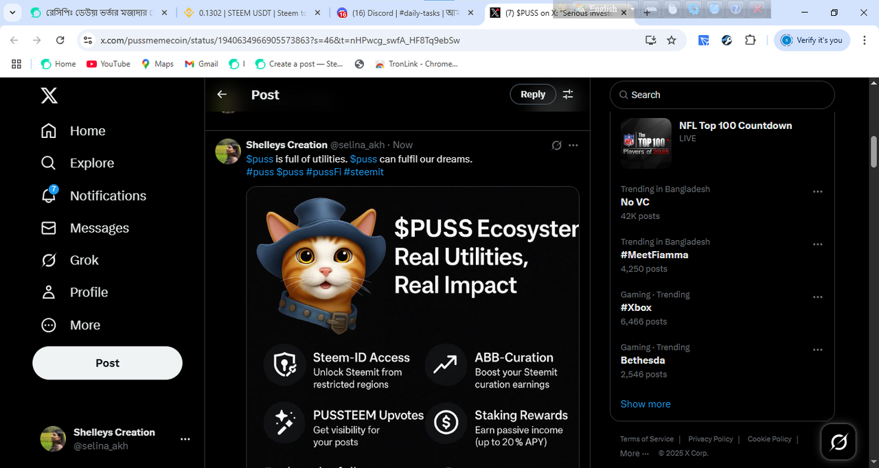Open the Explore page
The width and height of the screenshot is (879, 468).
point(78,163)
